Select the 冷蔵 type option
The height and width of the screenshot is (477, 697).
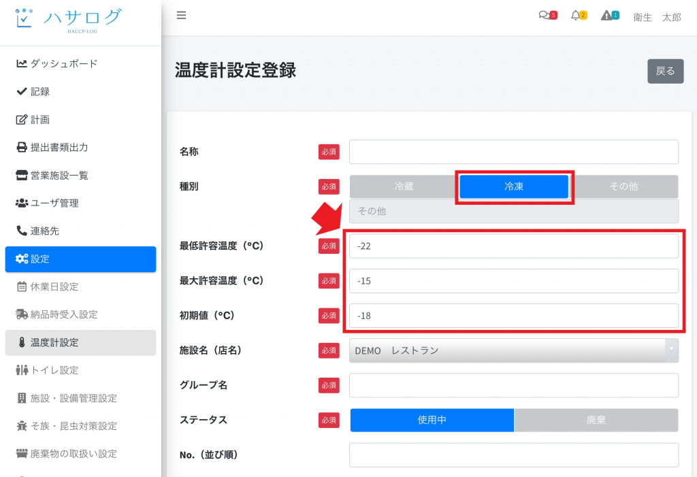pos(404,186)
